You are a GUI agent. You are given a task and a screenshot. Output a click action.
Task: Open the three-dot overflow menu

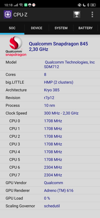coord(92,15)
